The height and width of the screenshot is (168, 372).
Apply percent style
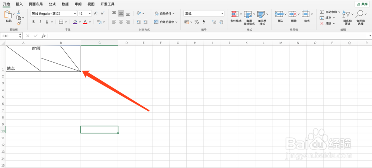click(x=197, y=22)
